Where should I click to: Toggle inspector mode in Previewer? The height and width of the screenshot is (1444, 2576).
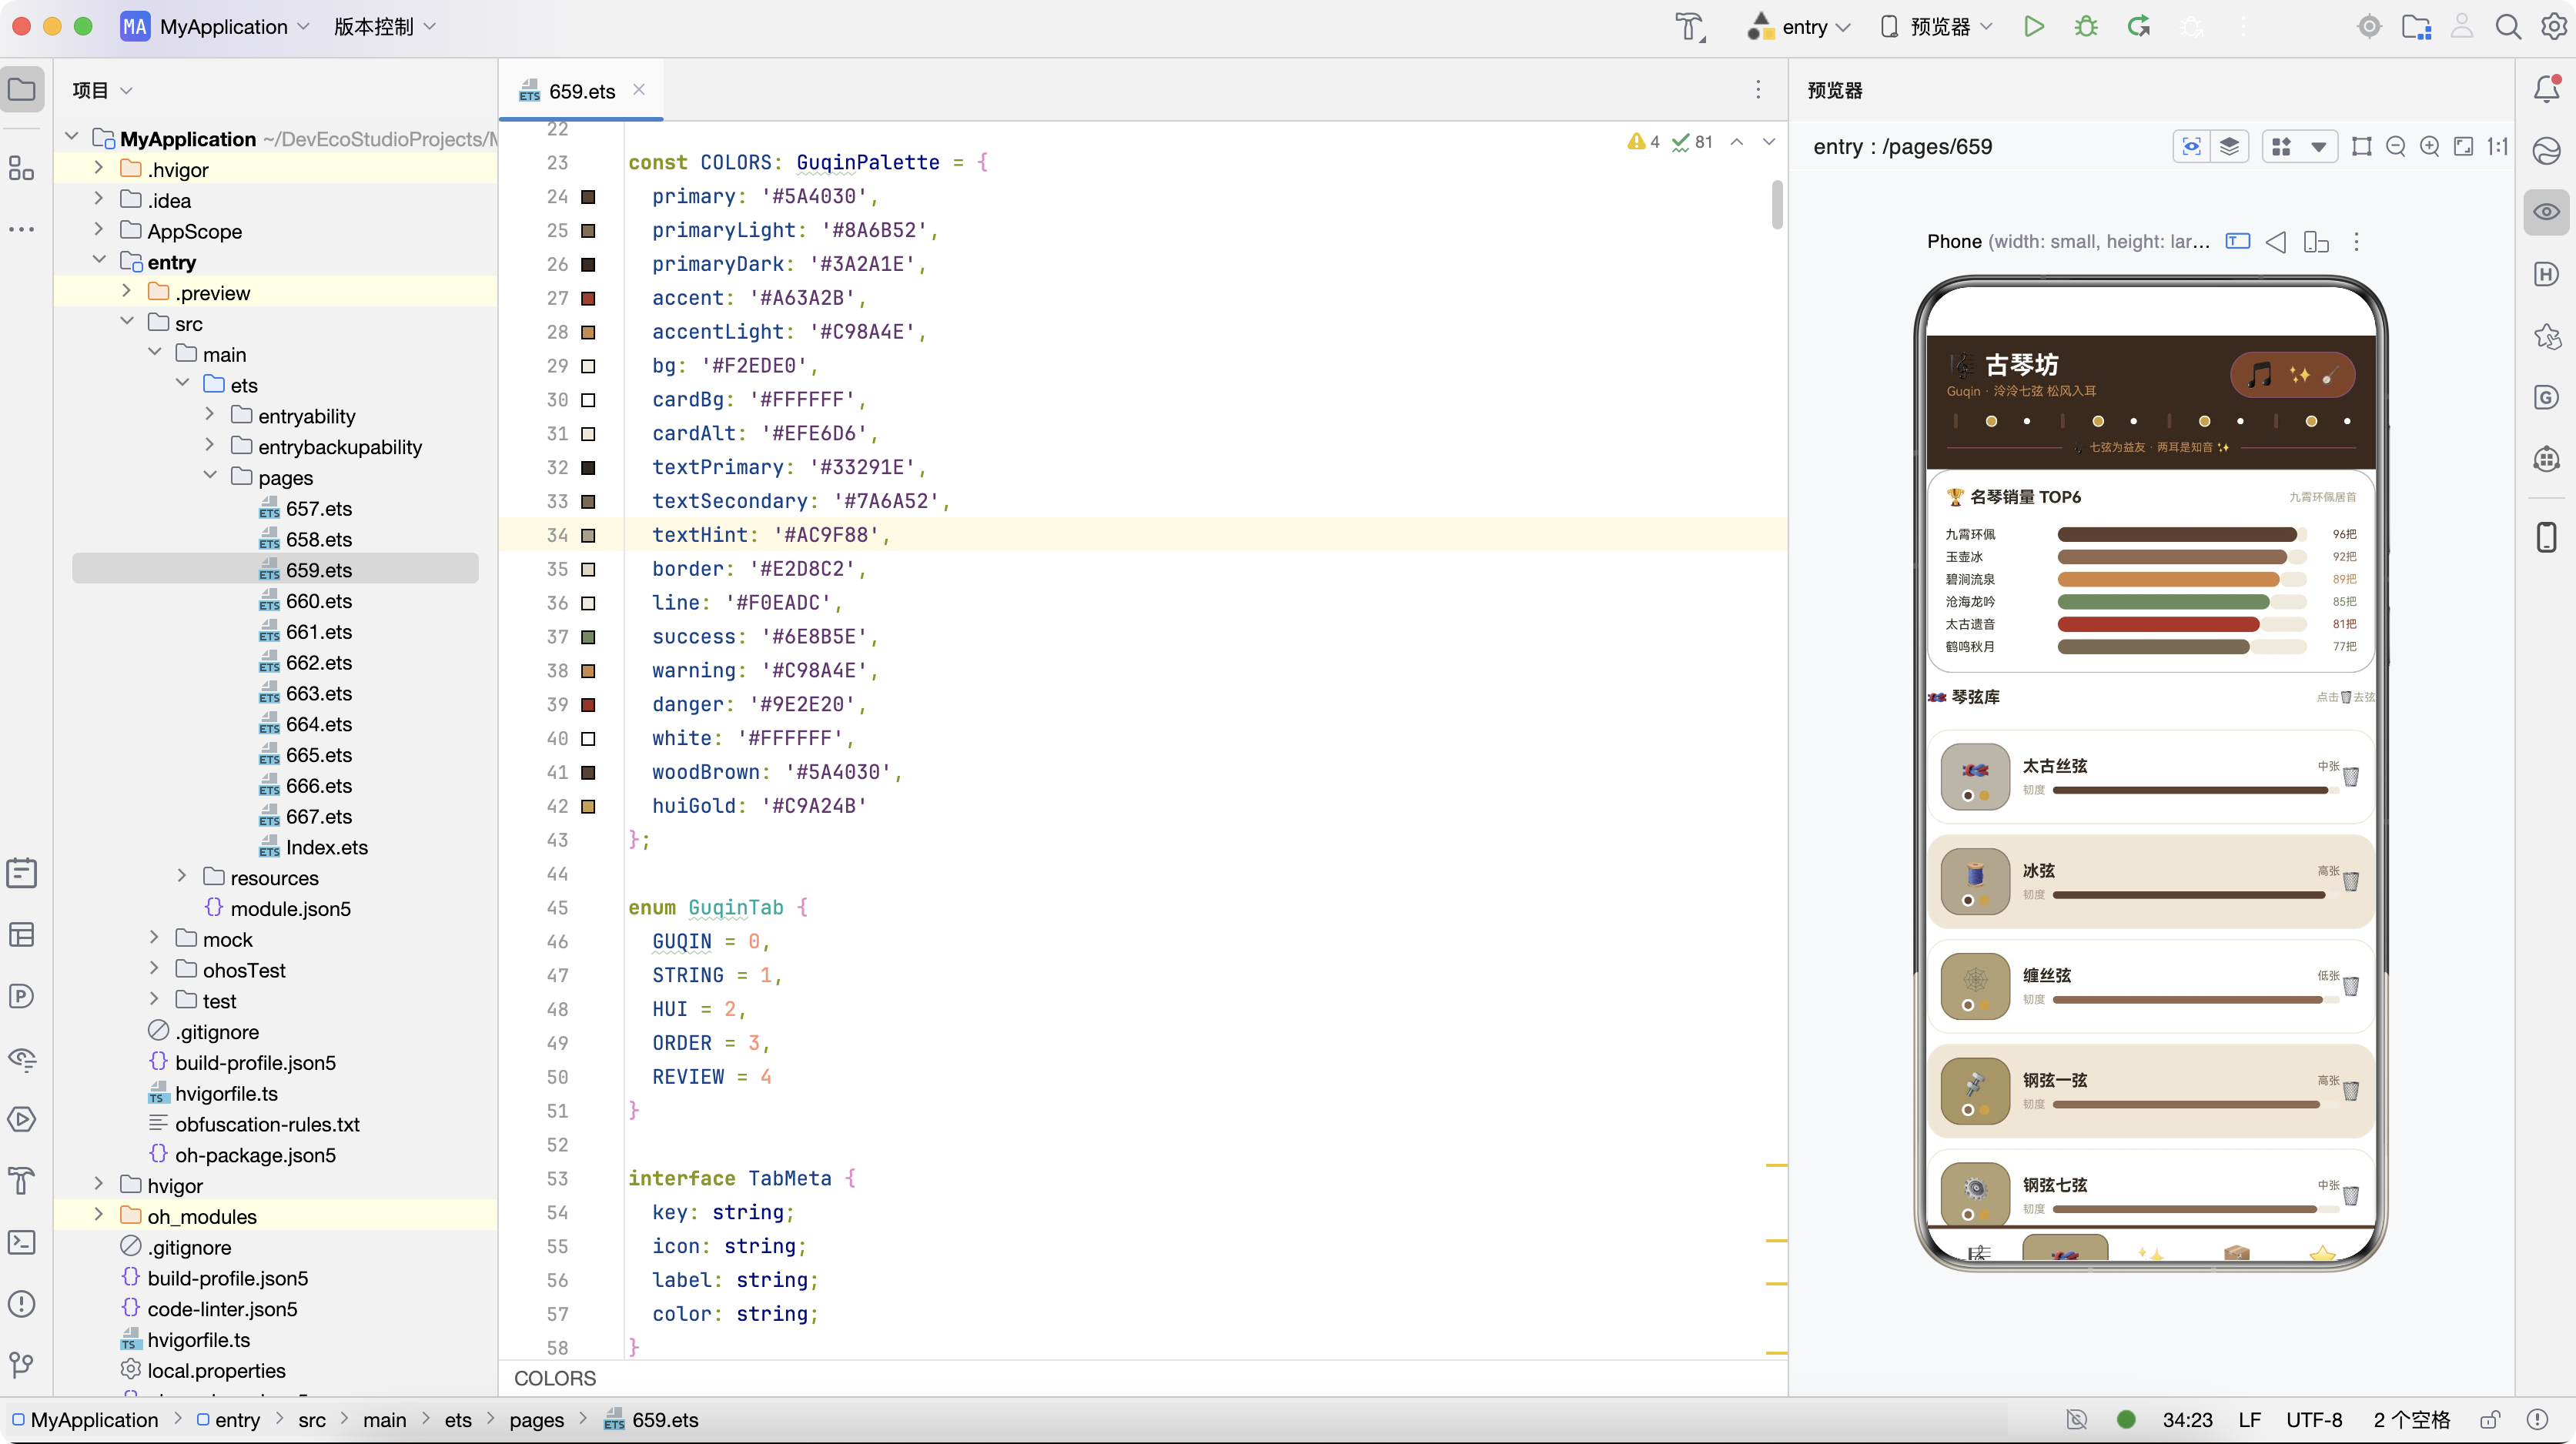(x=2191, y=147)
